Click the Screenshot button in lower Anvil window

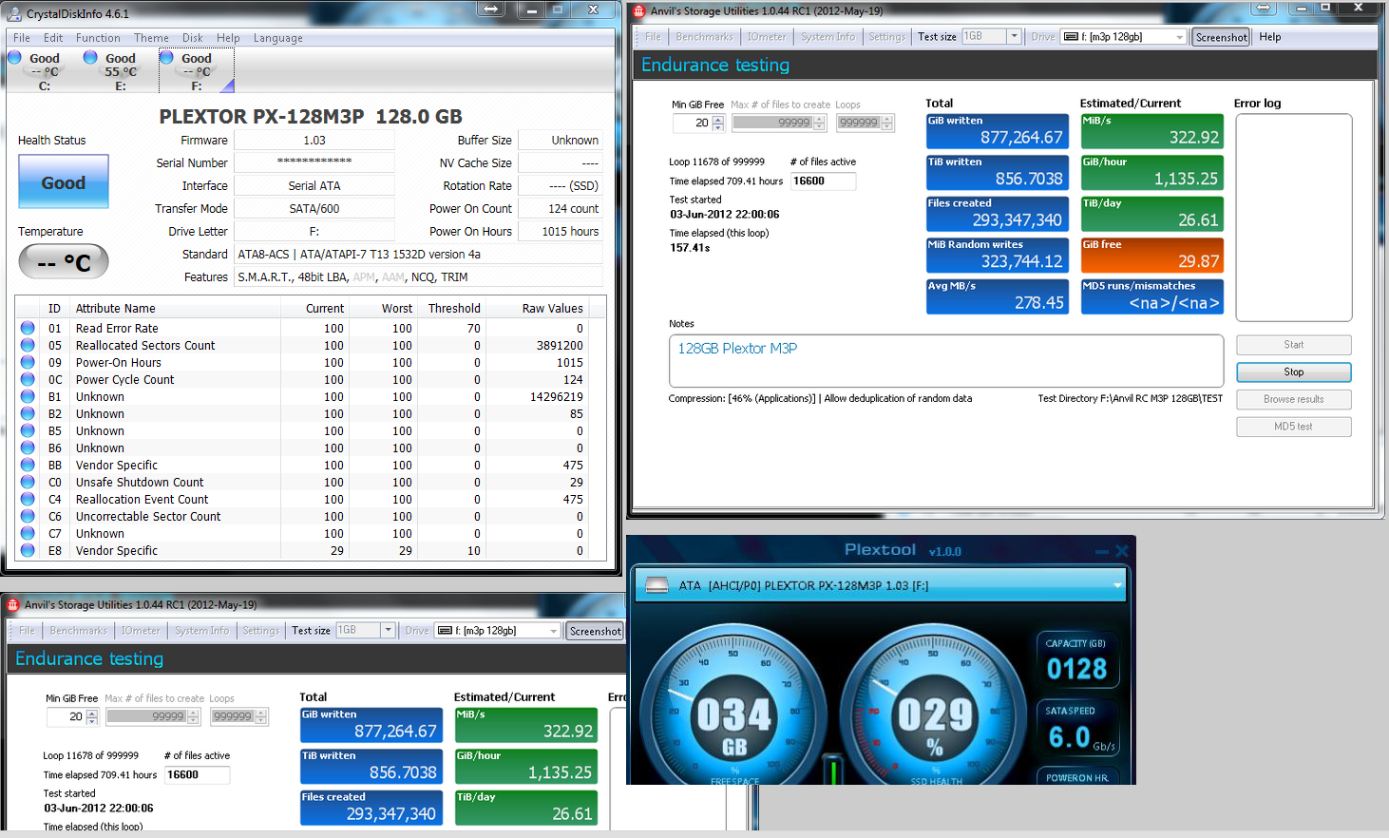[x=595, y=631]
